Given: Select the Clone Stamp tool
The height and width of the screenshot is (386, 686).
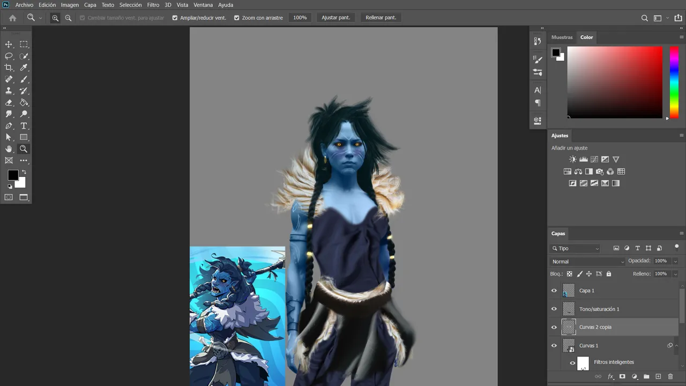Looking at the screenshot, I should click(9, 91).
